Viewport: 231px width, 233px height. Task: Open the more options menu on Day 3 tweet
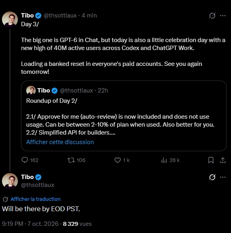coord(223,15)
